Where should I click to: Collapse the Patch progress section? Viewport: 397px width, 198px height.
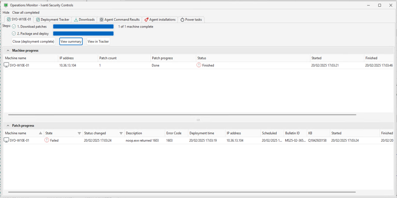(8, 126)
